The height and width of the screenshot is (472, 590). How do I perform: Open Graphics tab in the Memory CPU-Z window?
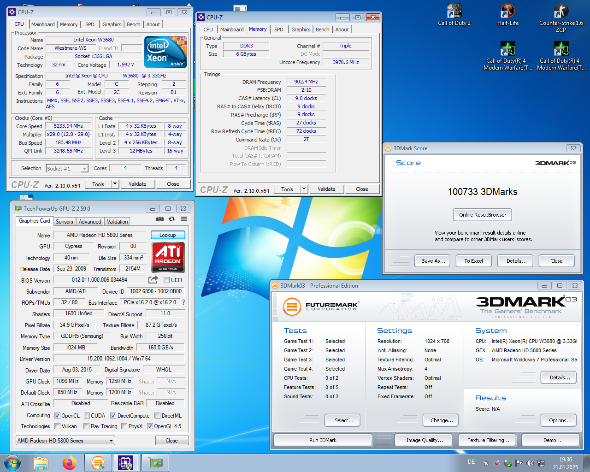pos(301,29)
